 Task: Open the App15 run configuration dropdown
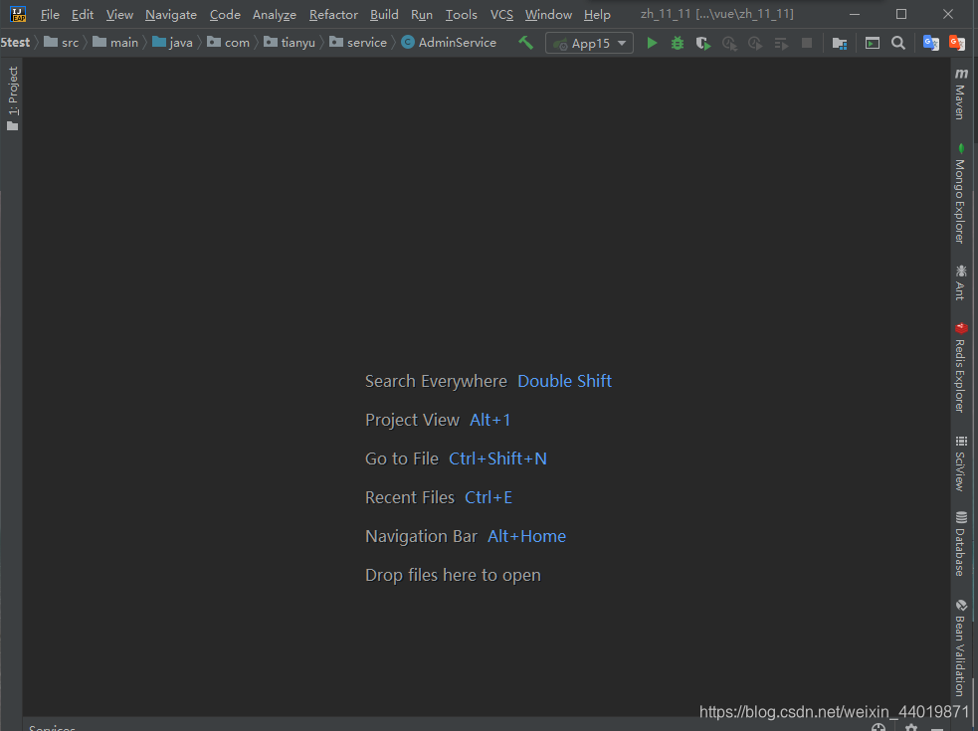point(589,43)
